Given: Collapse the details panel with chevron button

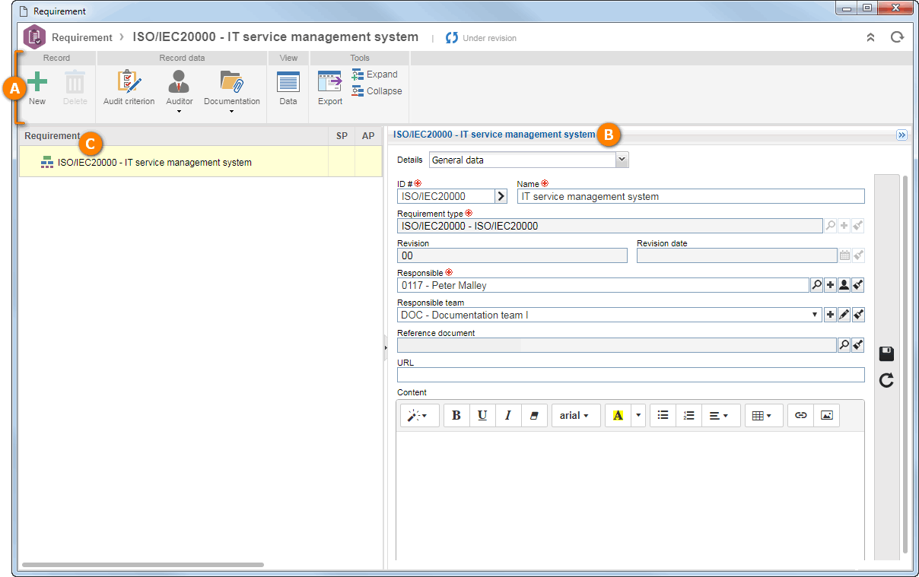Looking at the screenshot, I should [x=902, y=135].
